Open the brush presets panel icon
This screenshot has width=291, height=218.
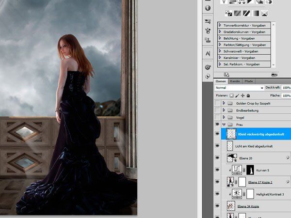[208, 21]
